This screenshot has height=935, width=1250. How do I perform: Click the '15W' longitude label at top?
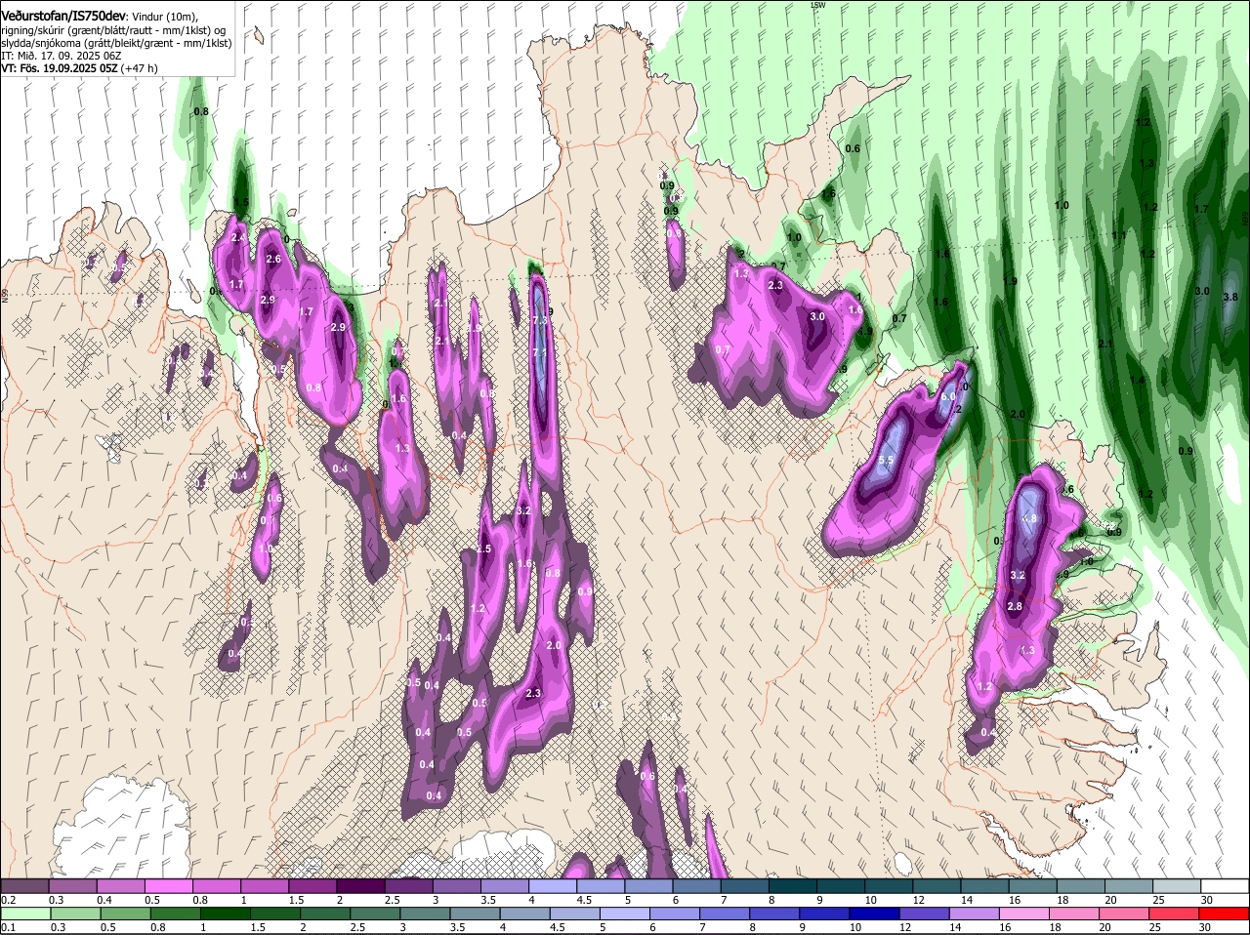[817, 5]
